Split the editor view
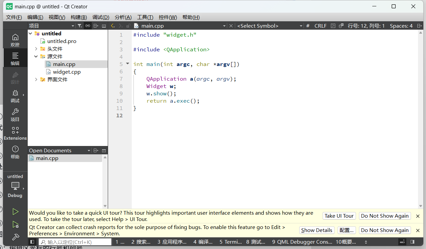The width and height of the screenshot is (426, 249). [x=419, y=26]
